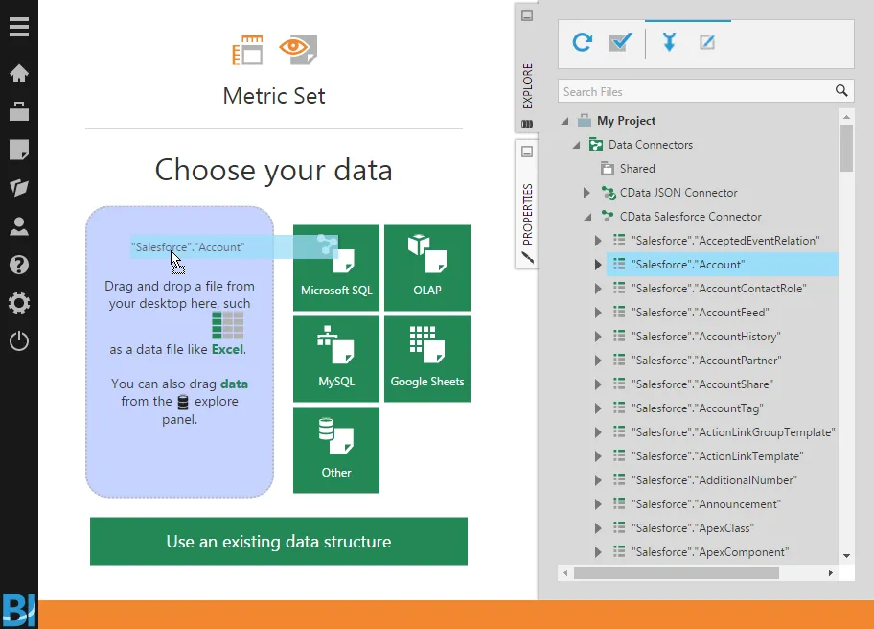Refresh the file list in the Explore panel
The width and height of the screenshot is (874, 629).
click(583, 43)
